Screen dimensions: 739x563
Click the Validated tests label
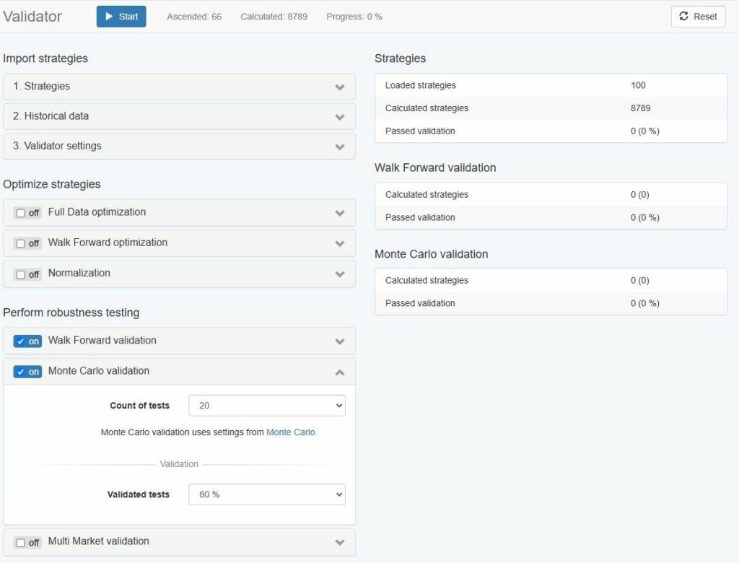(138, 494)
